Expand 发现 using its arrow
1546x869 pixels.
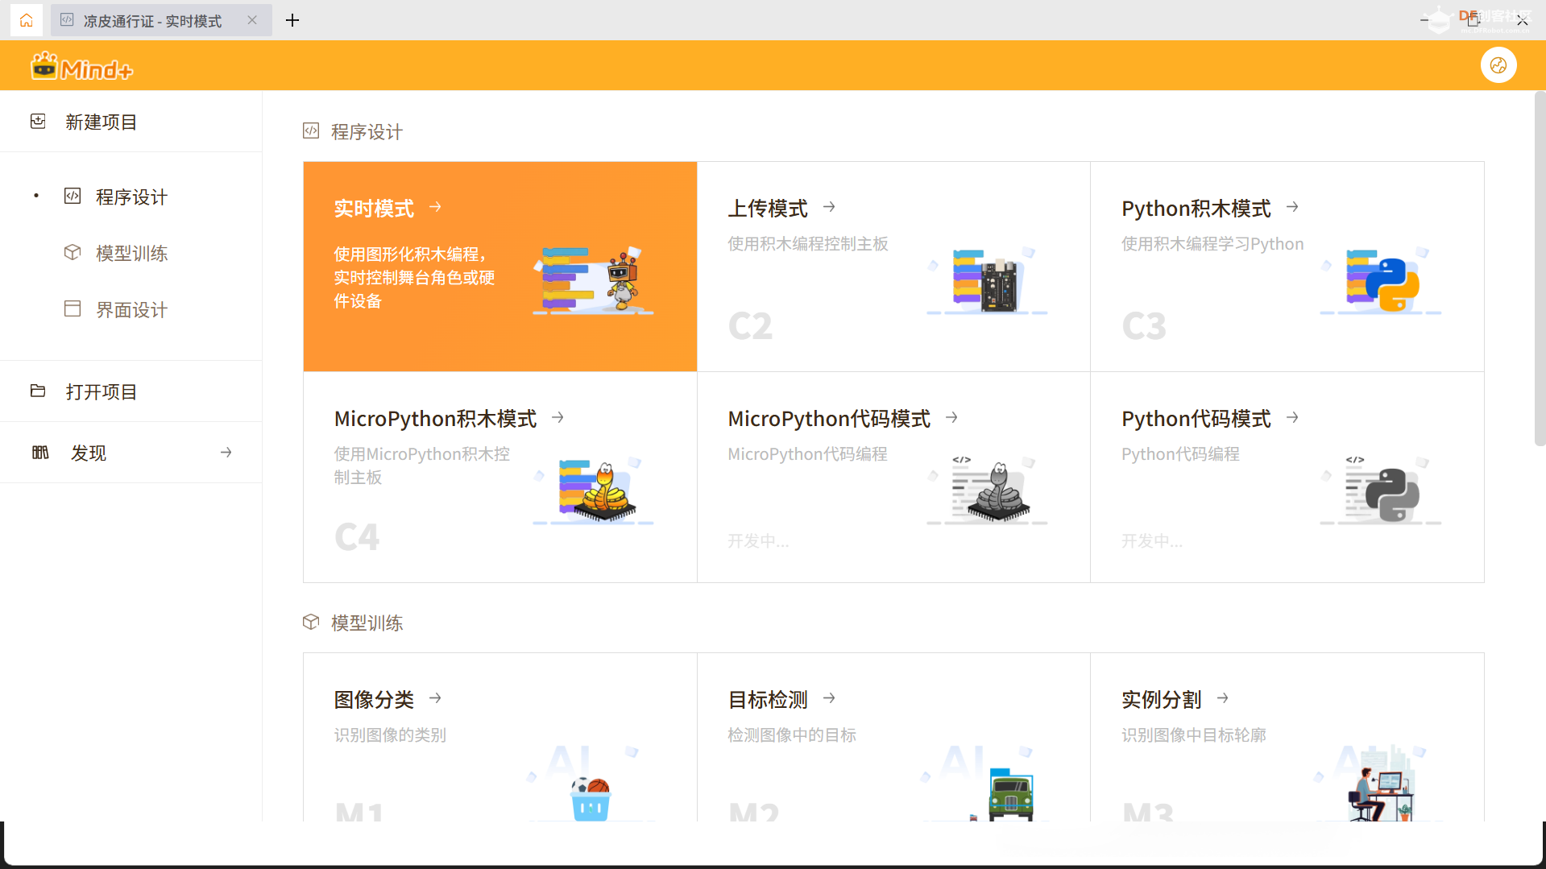226,452
